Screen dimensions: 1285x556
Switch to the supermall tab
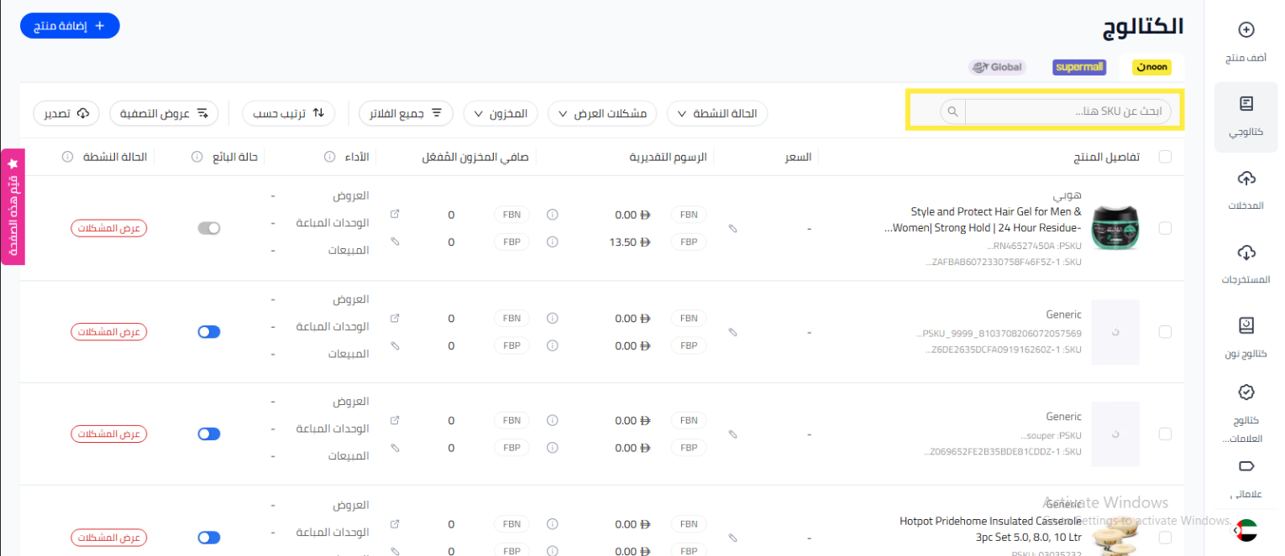[x=1079, y=67]
